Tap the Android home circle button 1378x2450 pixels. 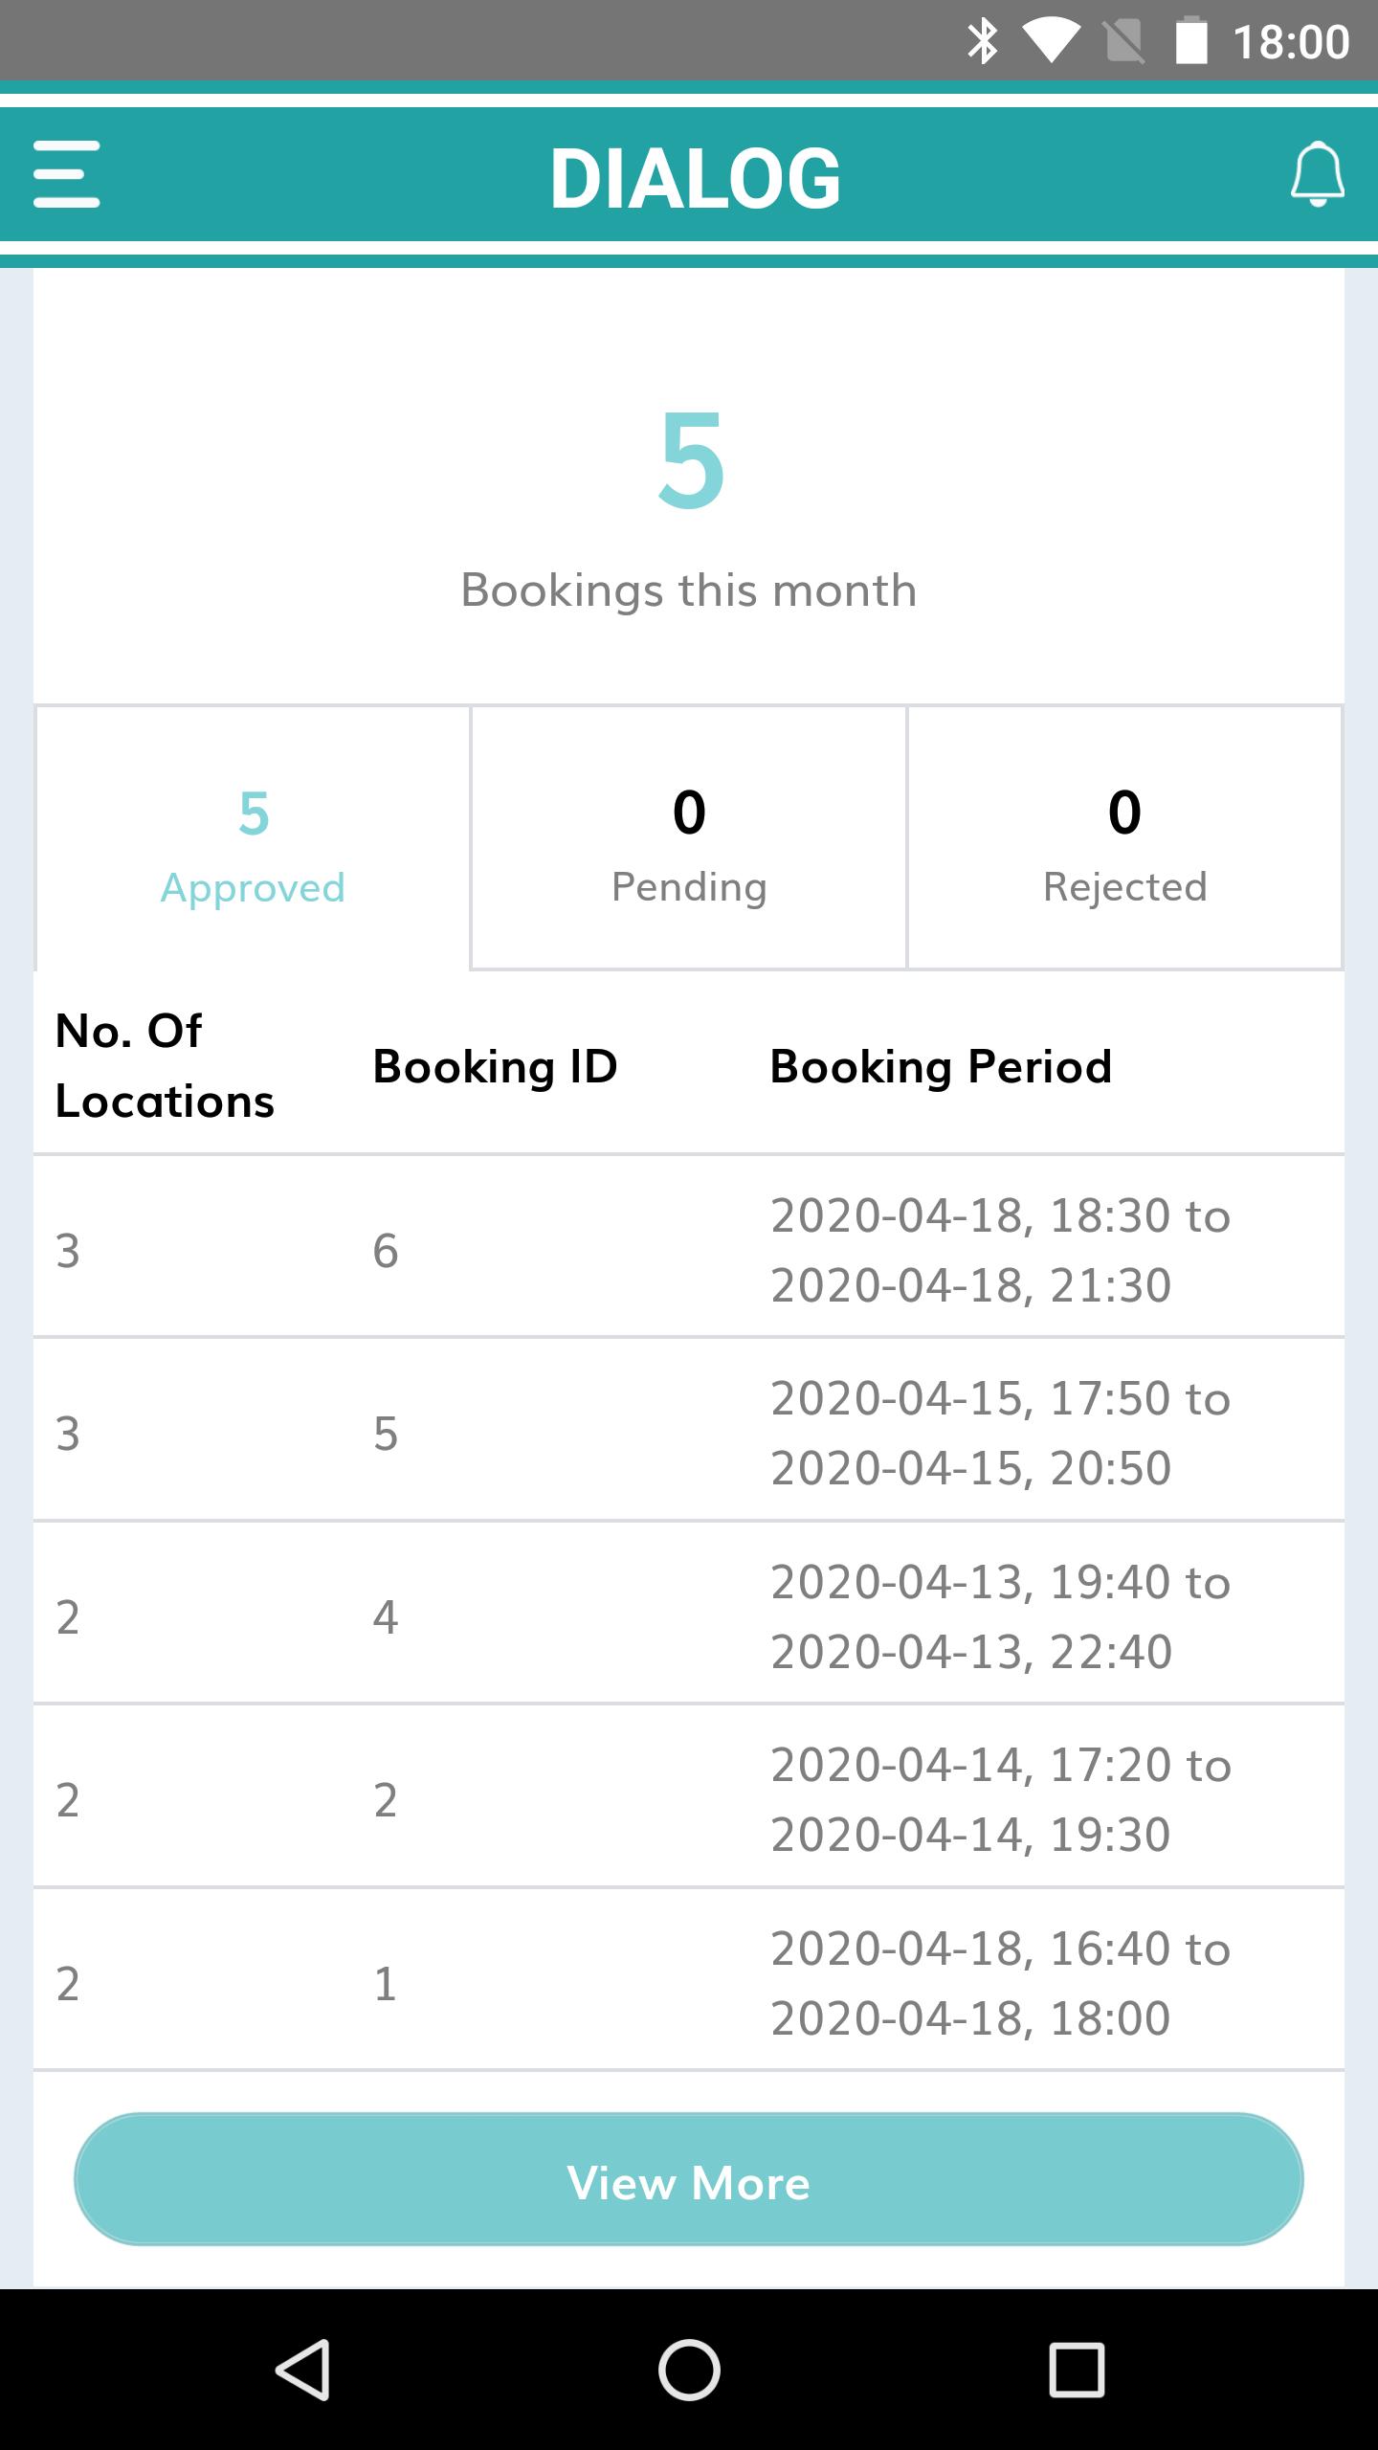pos(689,2370)
